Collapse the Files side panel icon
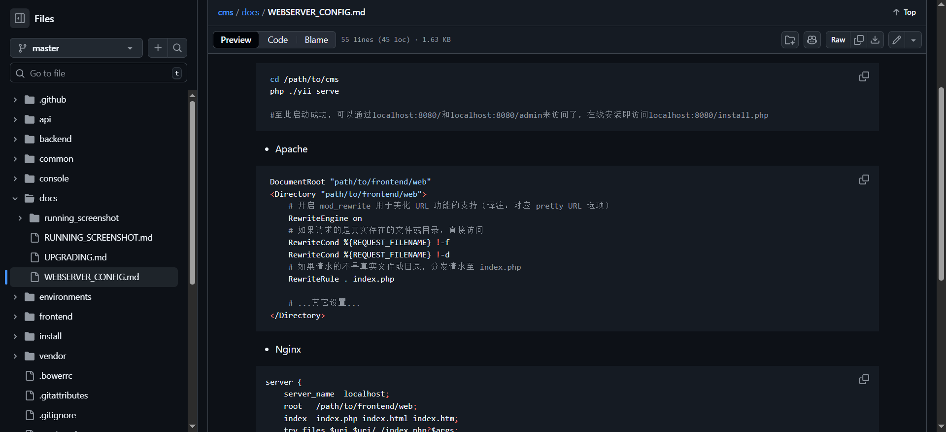This screenshot has width=946, height=432. coord(20,19)
